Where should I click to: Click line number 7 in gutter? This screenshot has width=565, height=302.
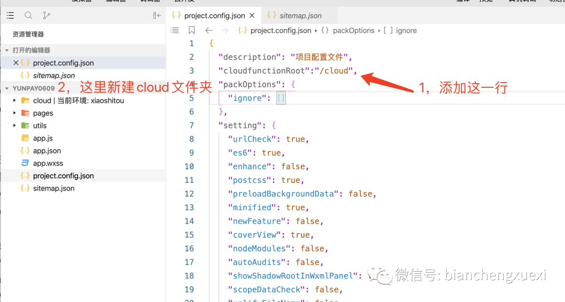click(x=191, y=125)
